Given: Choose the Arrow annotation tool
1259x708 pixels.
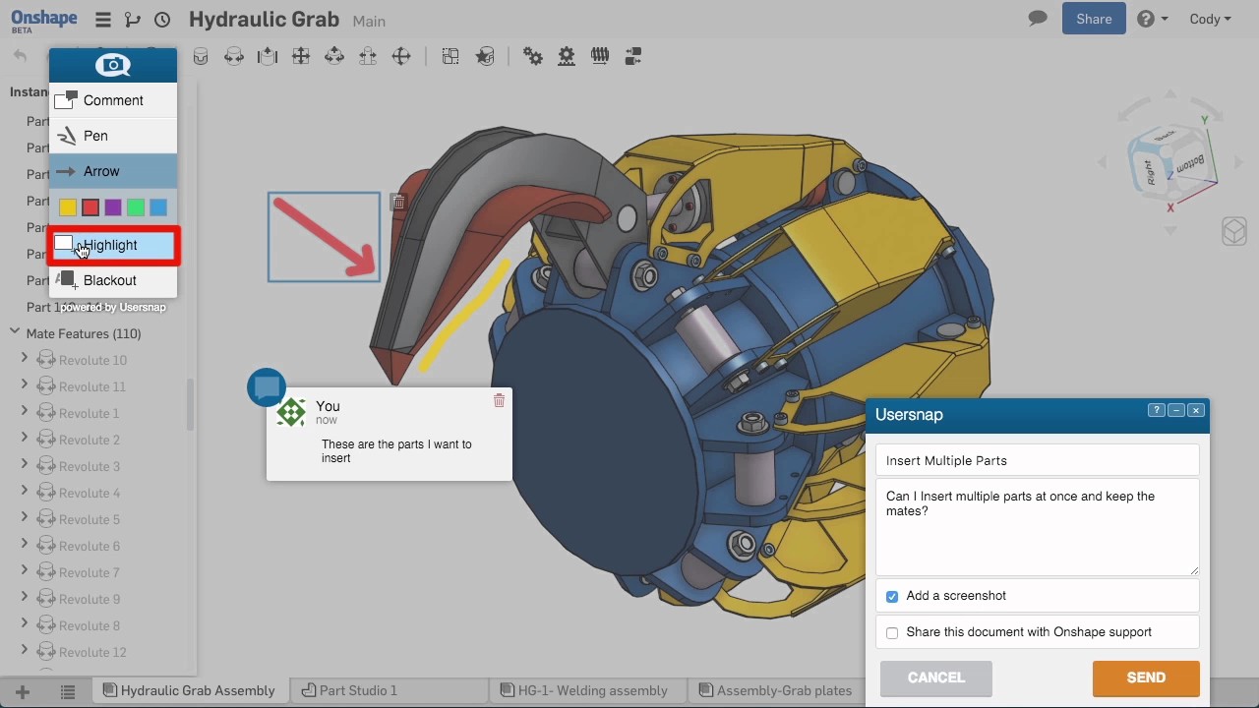Looking at the screenshot, I should [x=113, y=171].
